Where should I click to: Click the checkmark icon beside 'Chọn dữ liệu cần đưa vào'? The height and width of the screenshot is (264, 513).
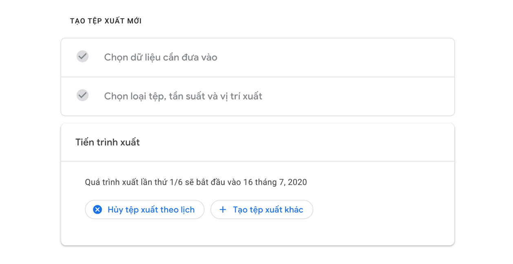(82, 56)
